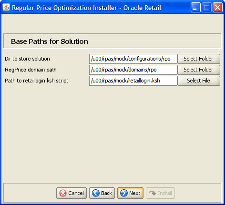
Task: Click the Path to retaillogin.ksh script label
Action: coord(37,81)
